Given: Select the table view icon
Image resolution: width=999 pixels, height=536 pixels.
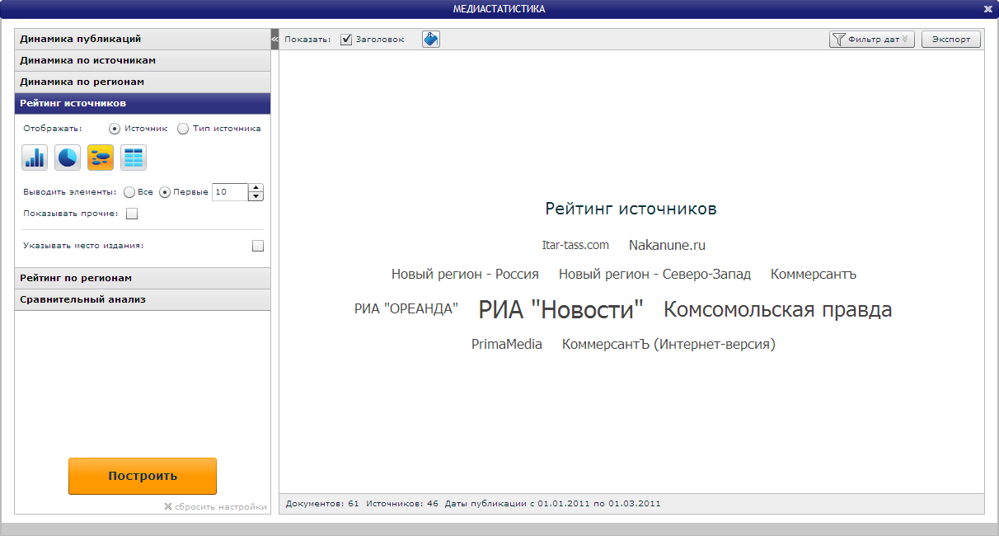Looking at the screenshot, I should click(134, 158).
